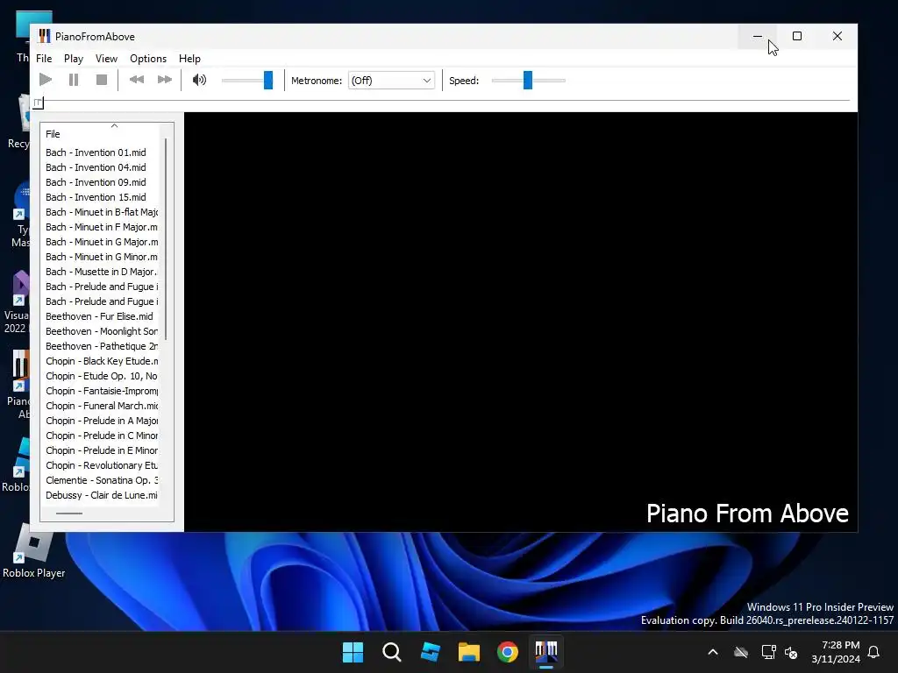Select Bach - Minuet in G Major
The height and width of the screenshot is (673, 898).
(x=101, y=242)
